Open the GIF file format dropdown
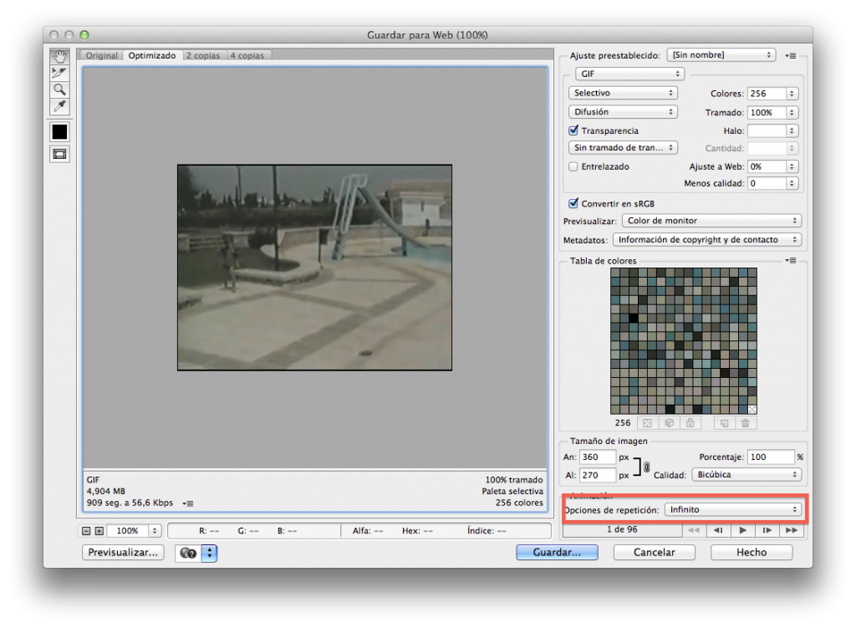 (629, 74)
